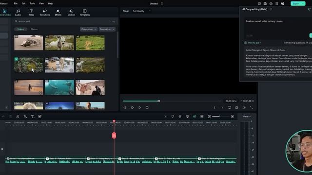Image resolution: width=312 pixels, height=175 pixels.
Task: Click the marker shield icon
Action: (x=173, y=117)
